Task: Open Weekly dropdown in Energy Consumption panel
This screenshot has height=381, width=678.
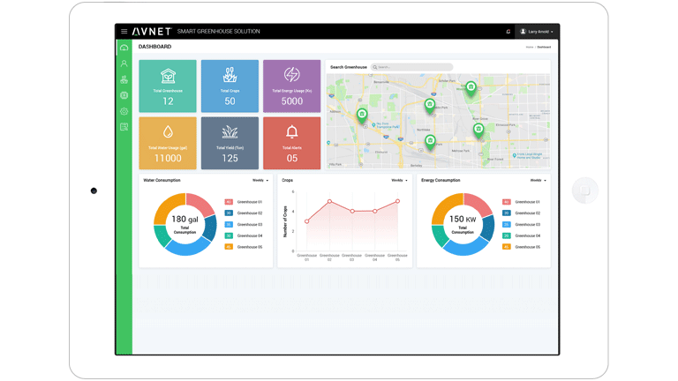Action: tap(538, 180)
